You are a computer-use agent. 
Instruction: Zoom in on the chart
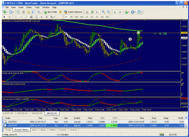103,12
